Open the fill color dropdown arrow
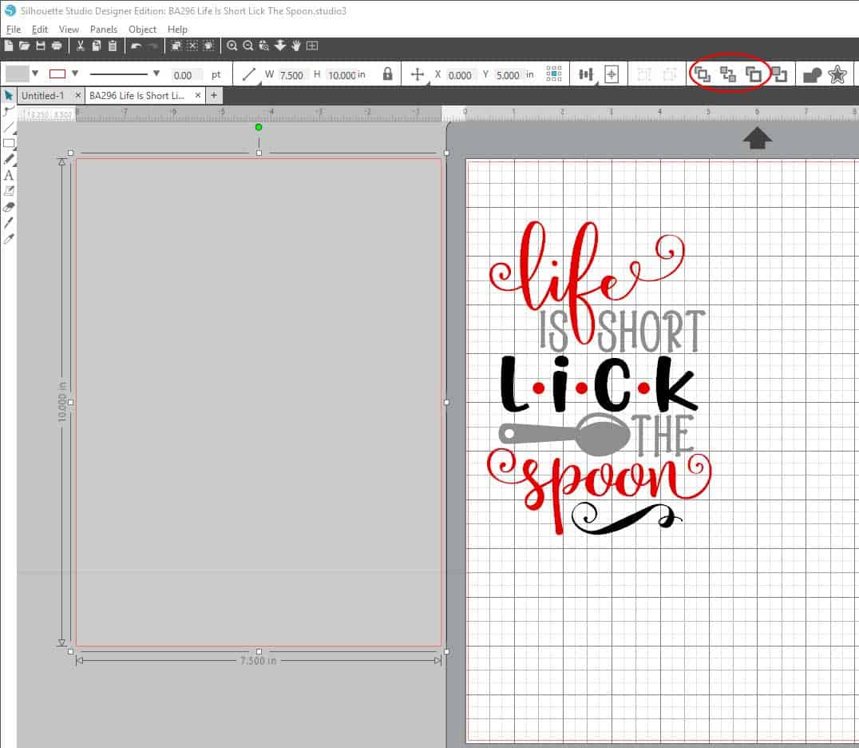Screen dimensions: 859x748 pyautogui.click(x=35, y=74)
